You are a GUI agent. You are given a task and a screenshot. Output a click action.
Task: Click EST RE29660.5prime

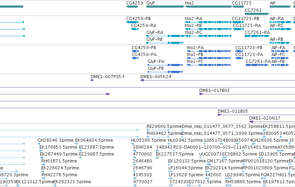[158, 130]
